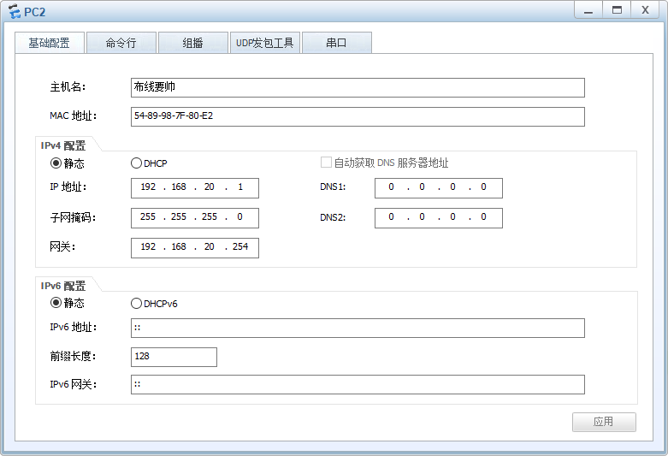Viewport: 668px width, 456px height.
Task: Click the IPv6 网关 input field
Action: [358, 384]
